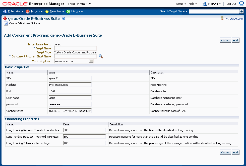Open the Help menu

click(x=193, y=4)
